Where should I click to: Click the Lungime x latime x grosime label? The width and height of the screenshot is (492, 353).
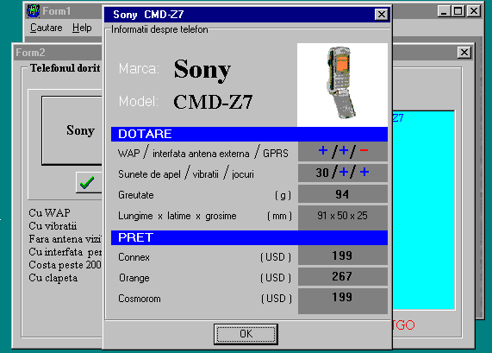(177, 216)
